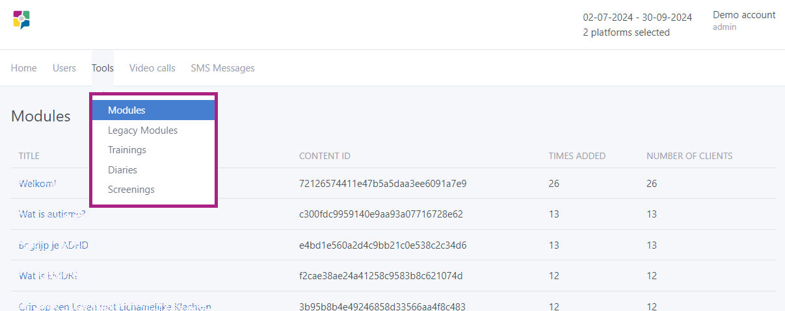Screen dimensions: 785x311
Task: Open 'Wat is EMDR' module link
Action: tap(48, 276)
